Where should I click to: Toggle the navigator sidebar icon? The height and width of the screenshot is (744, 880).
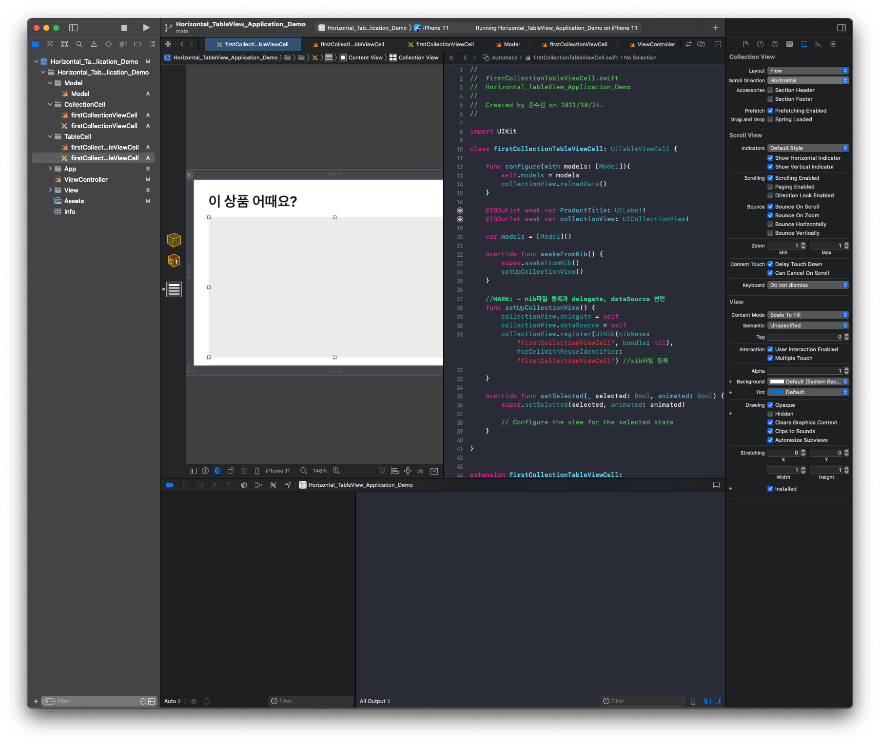pos(74,28)
